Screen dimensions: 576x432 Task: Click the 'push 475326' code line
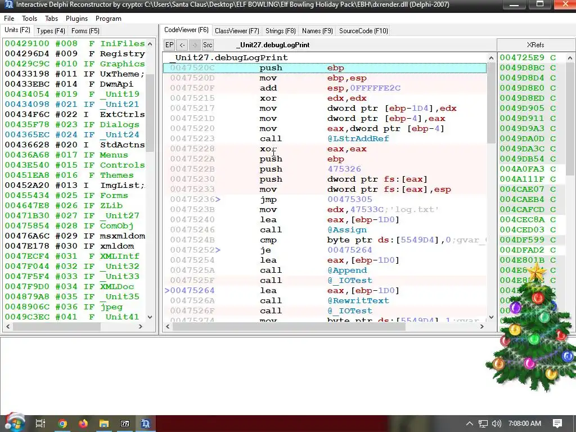pyautogui.click(x=325, y=169)
